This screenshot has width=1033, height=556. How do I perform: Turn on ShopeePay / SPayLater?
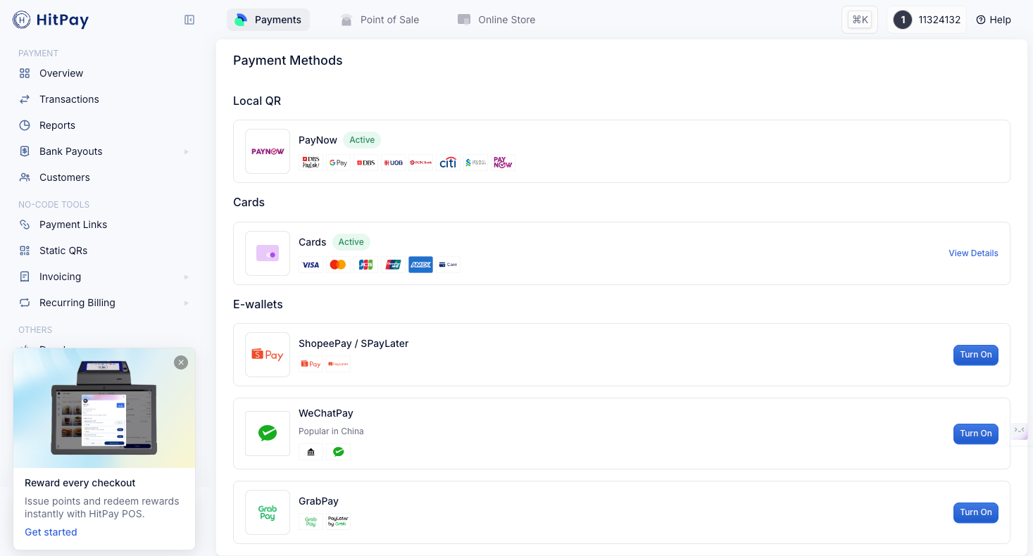coord(975,355)
